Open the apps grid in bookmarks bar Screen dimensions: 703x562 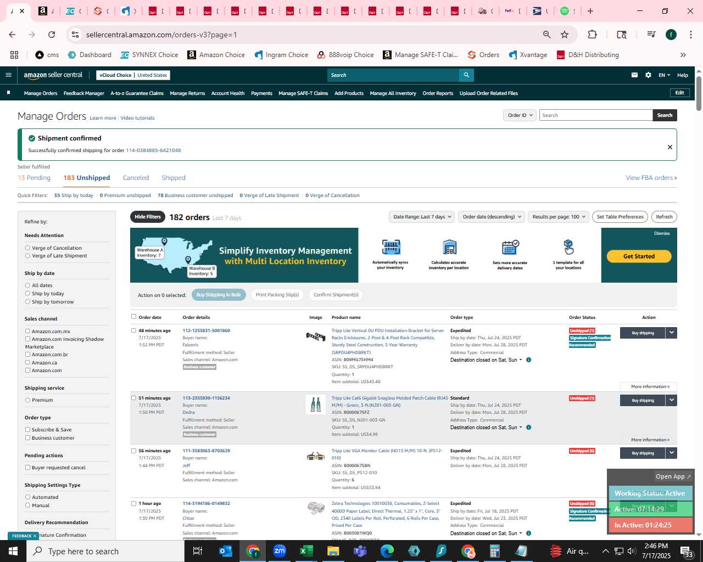tap(14, 55)
